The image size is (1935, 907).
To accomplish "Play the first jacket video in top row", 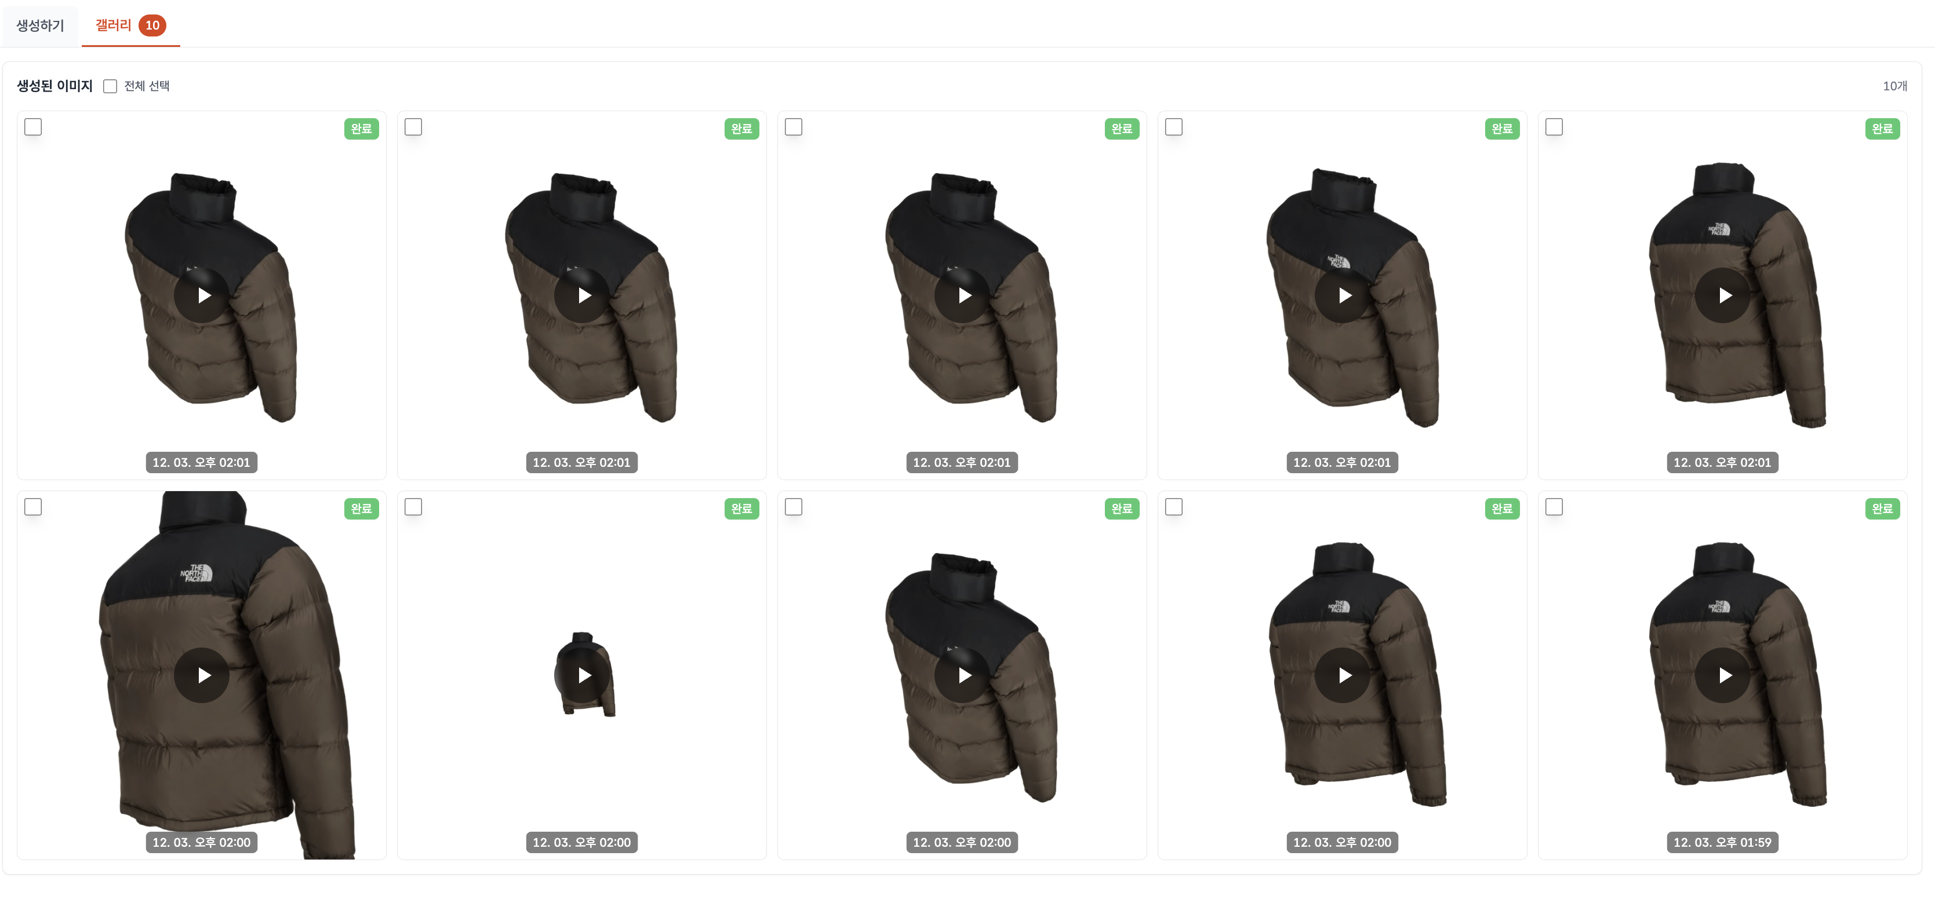I will pyautogui.click(x=201, y=295).
